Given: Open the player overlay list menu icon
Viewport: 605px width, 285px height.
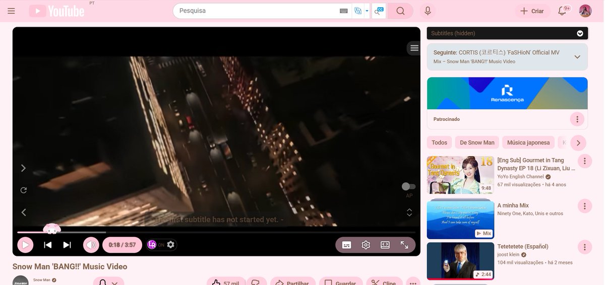Looking at the screenshot, I should (x=414, y=48).
